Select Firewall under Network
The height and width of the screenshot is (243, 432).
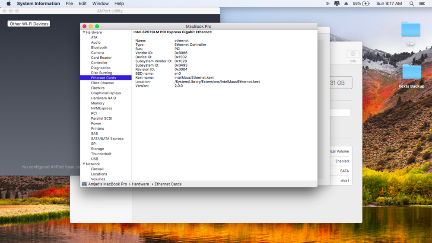97,169
